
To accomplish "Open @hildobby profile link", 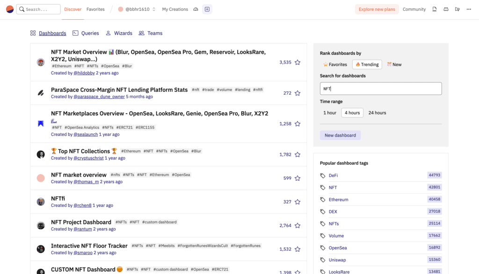I will click(84, 73).
